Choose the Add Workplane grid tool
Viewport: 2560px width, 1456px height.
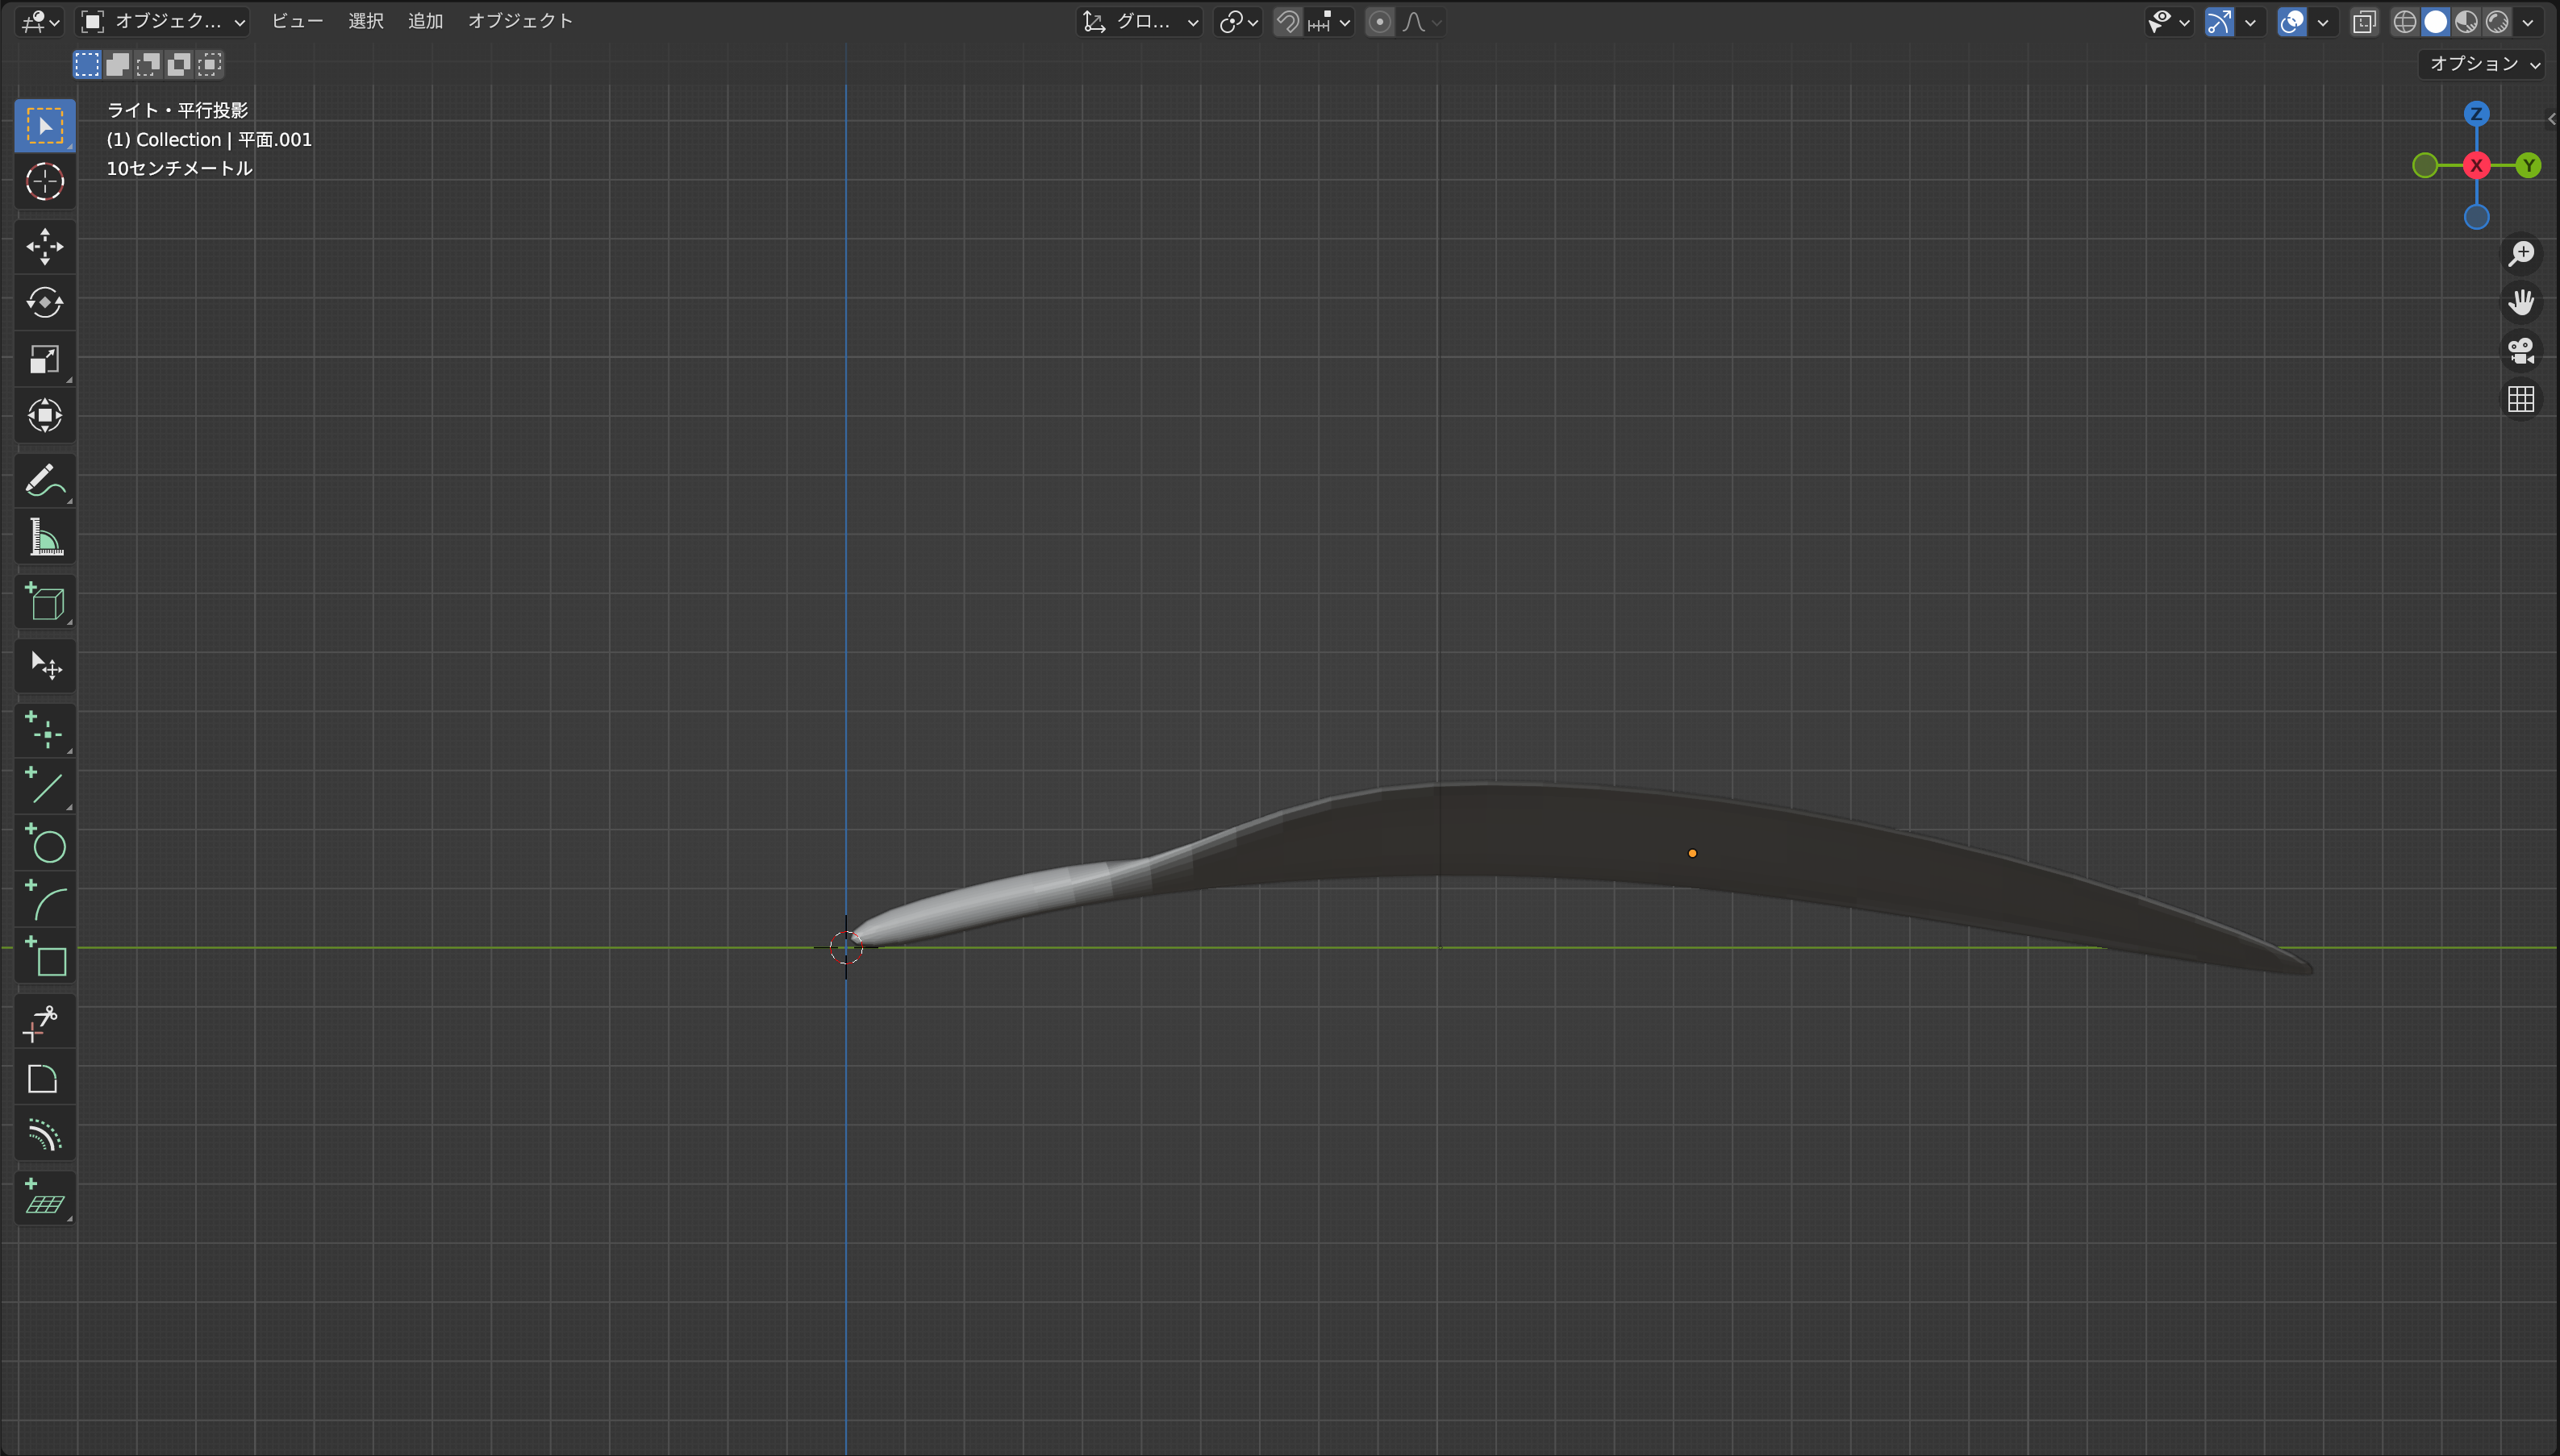[44, 1199]
